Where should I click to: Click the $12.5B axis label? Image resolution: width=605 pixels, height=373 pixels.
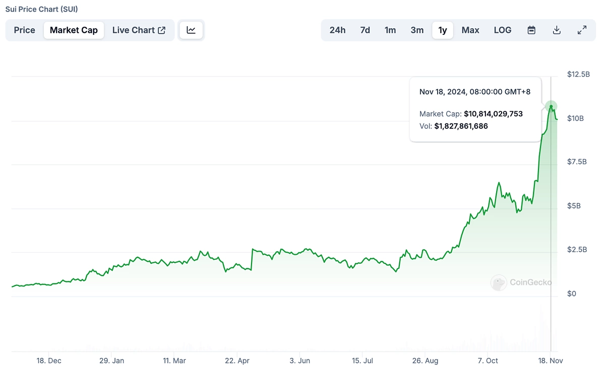coord(578,74)
